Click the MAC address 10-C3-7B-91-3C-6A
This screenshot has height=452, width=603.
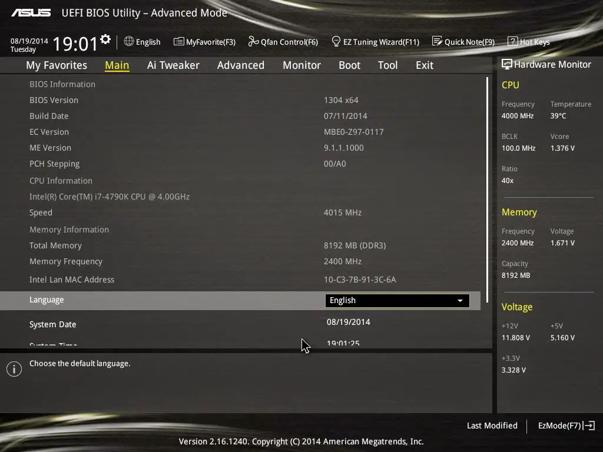(x=360, y=280)
